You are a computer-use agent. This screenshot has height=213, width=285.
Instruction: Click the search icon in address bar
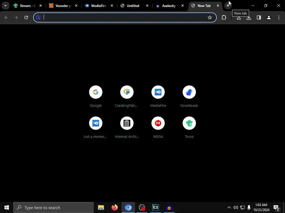(x=38, y=17)
